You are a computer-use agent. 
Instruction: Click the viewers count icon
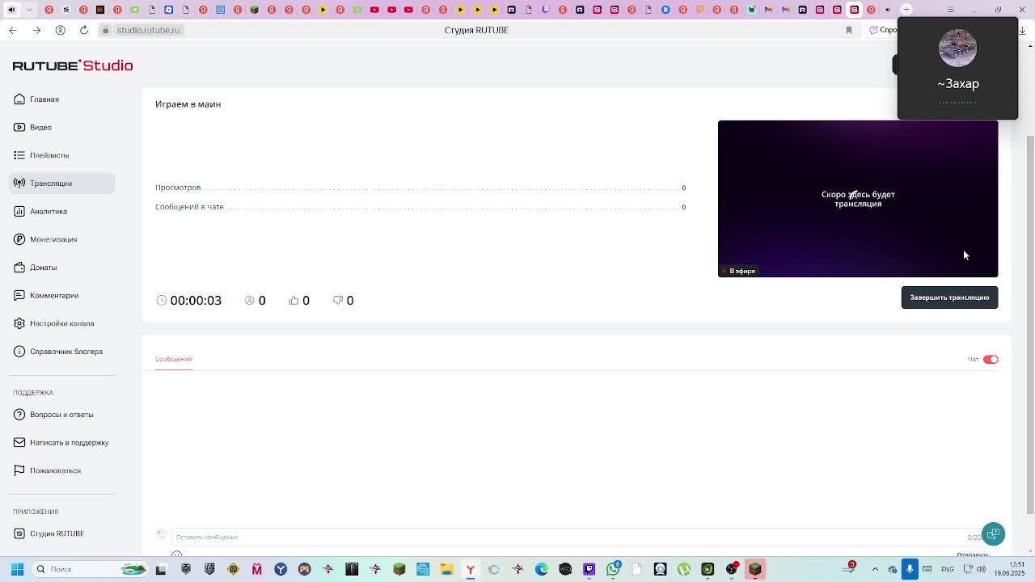click(250, 300)
